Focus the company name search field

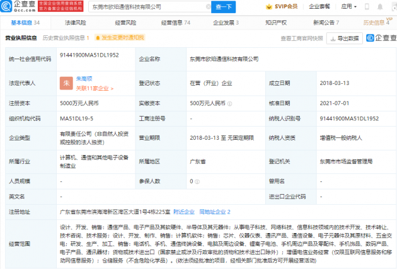(149, 7)
